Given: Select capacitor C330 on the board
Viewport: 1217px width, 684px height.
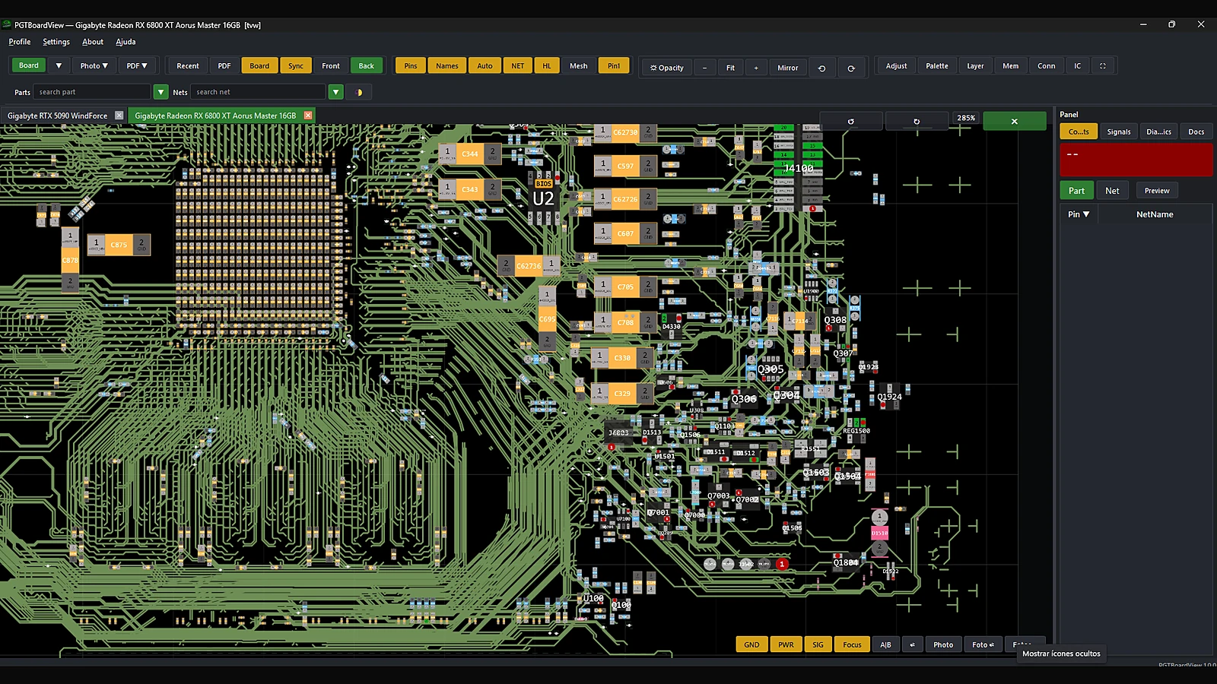Looking at the screenshot, I should [x=622, y=357].
